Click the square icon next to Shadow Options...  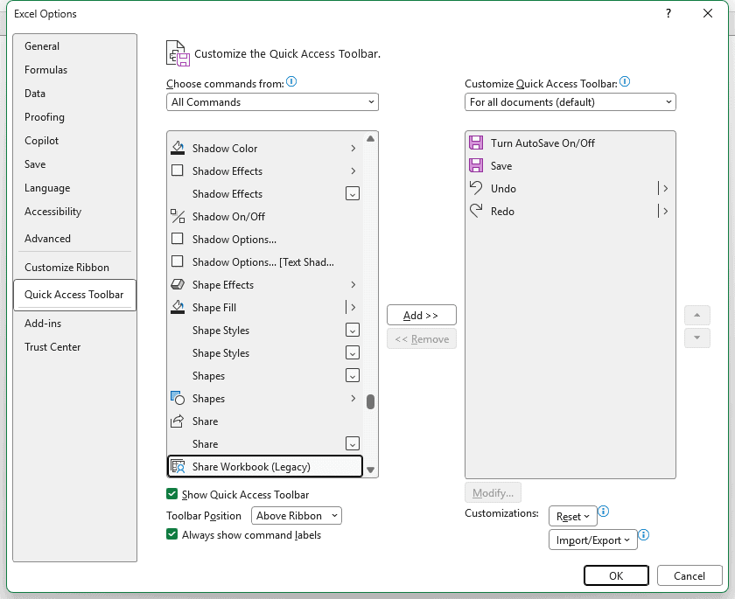(x=177, y=239)
